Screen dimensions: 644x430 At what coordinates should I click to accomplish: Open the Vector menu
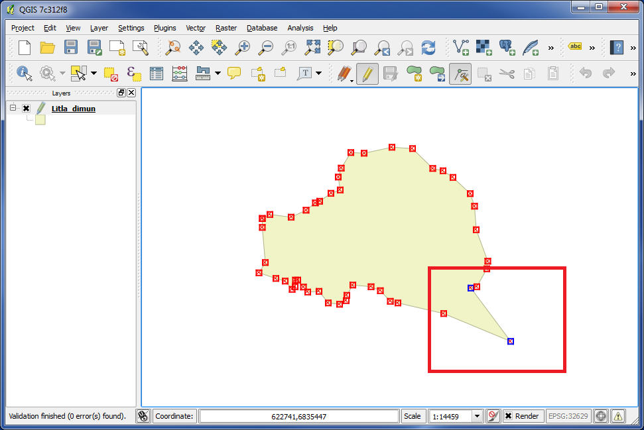196,28
